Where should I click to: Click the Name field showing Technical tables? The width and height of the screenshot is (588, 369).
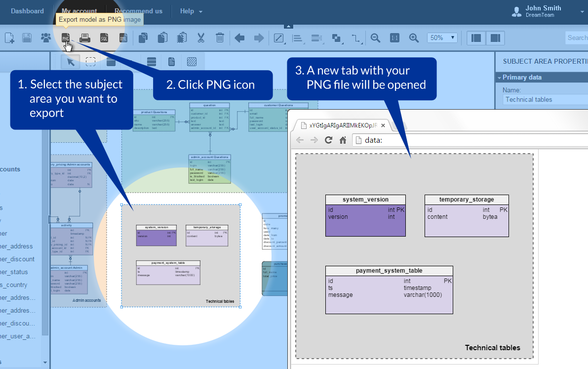tap(545, 99)
